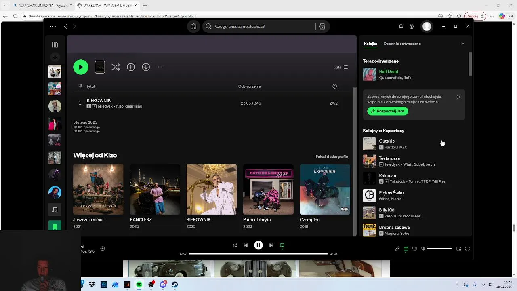Image resolution: width=517 pixels, height=291 pixels.
Task: Click the album cover preview next to Play
Action: click(100, 67)
